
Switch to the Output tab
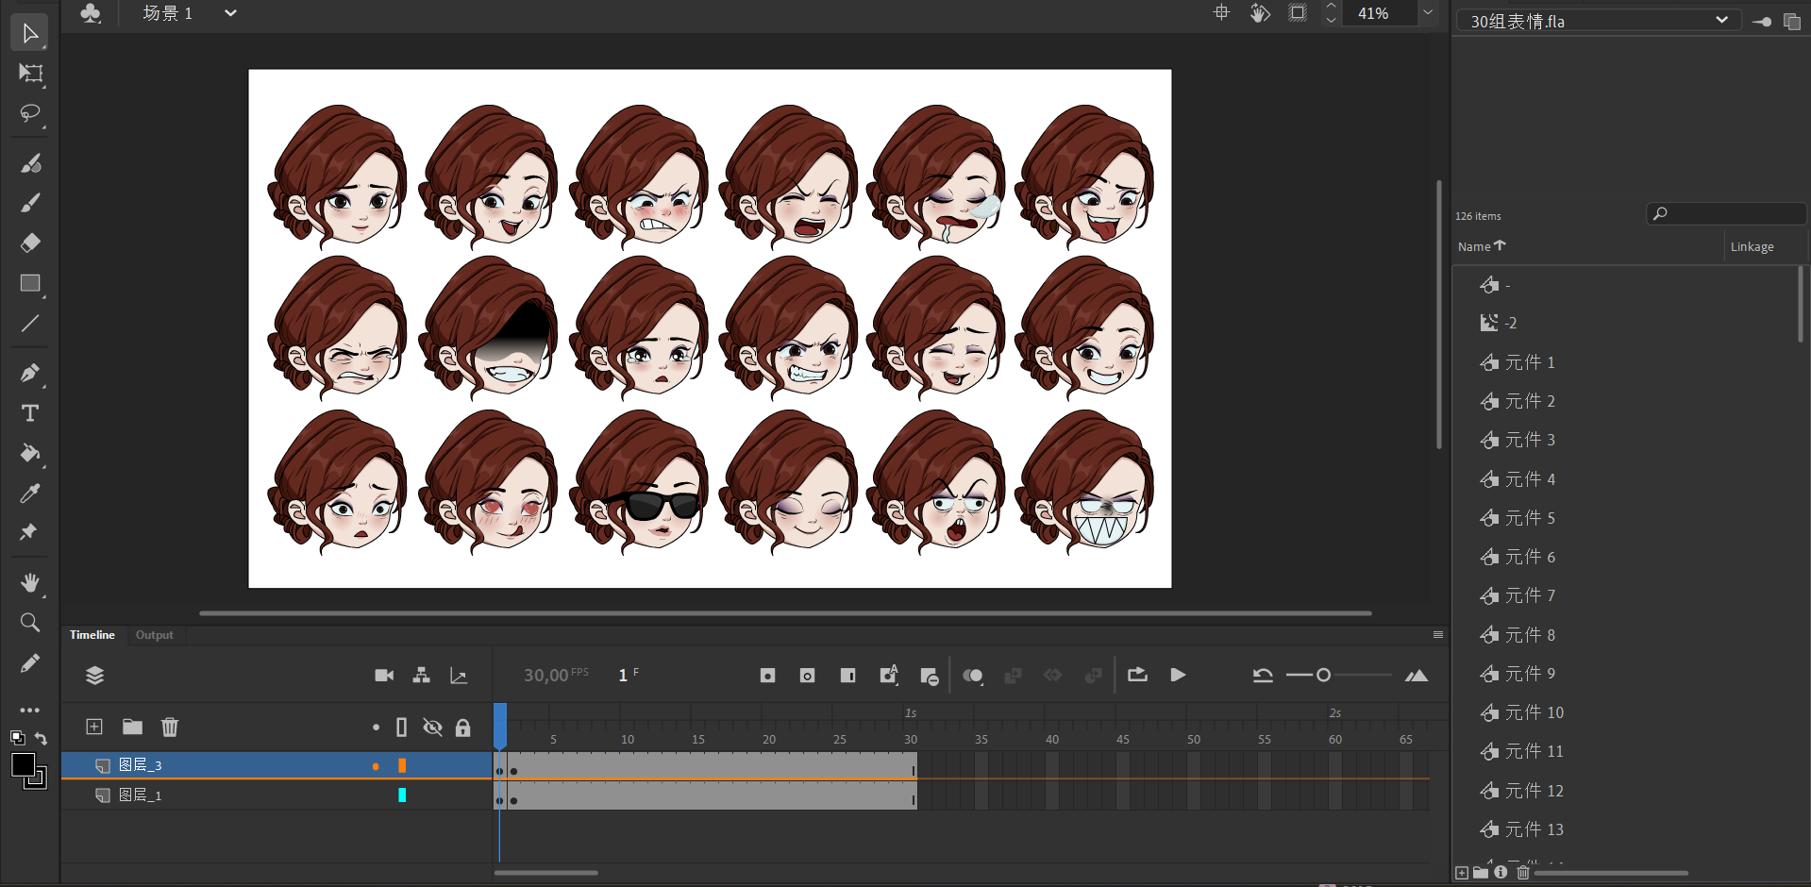[x=154, y=635]
